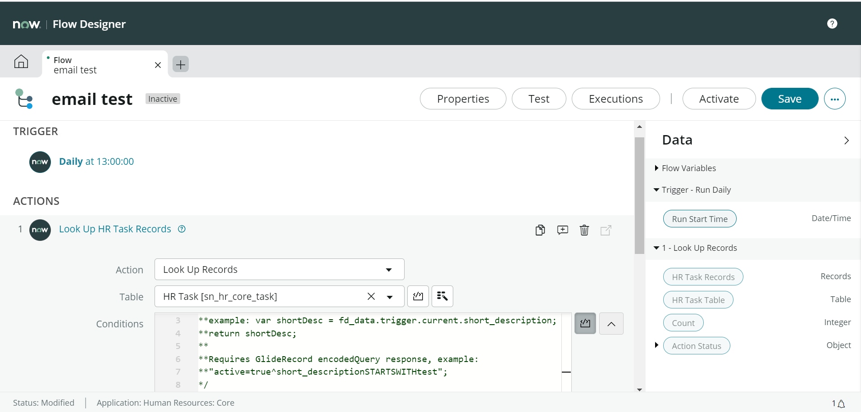This screenshot has height=412, width=861.
Task: Go to the Flow Designer home icon
Action: tap(21, 62)
